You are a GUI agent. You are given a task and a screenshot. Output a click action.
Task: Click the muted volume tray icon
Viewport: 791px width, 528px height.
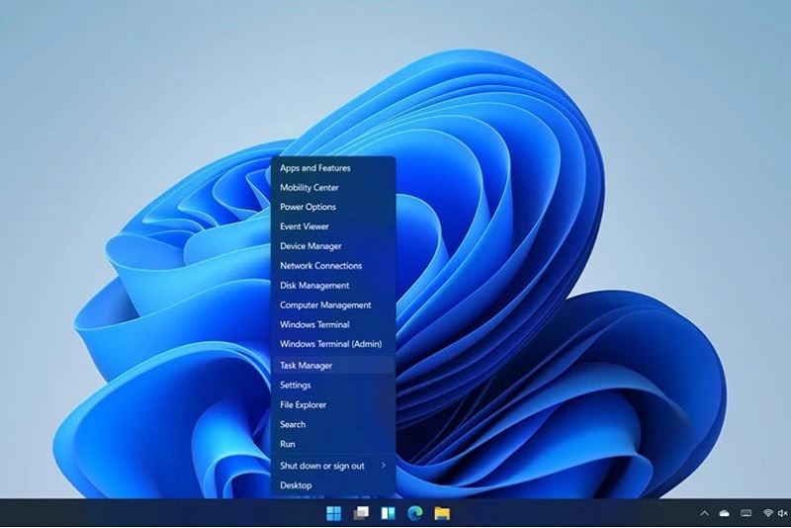tap(782, 513)
